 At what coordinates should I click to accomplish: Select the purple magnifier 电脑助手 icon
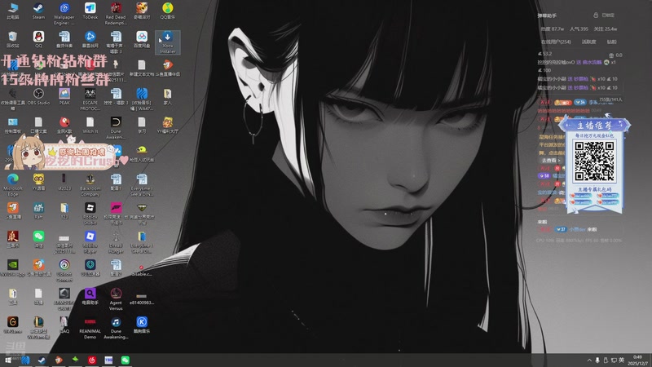coord(90,296)
